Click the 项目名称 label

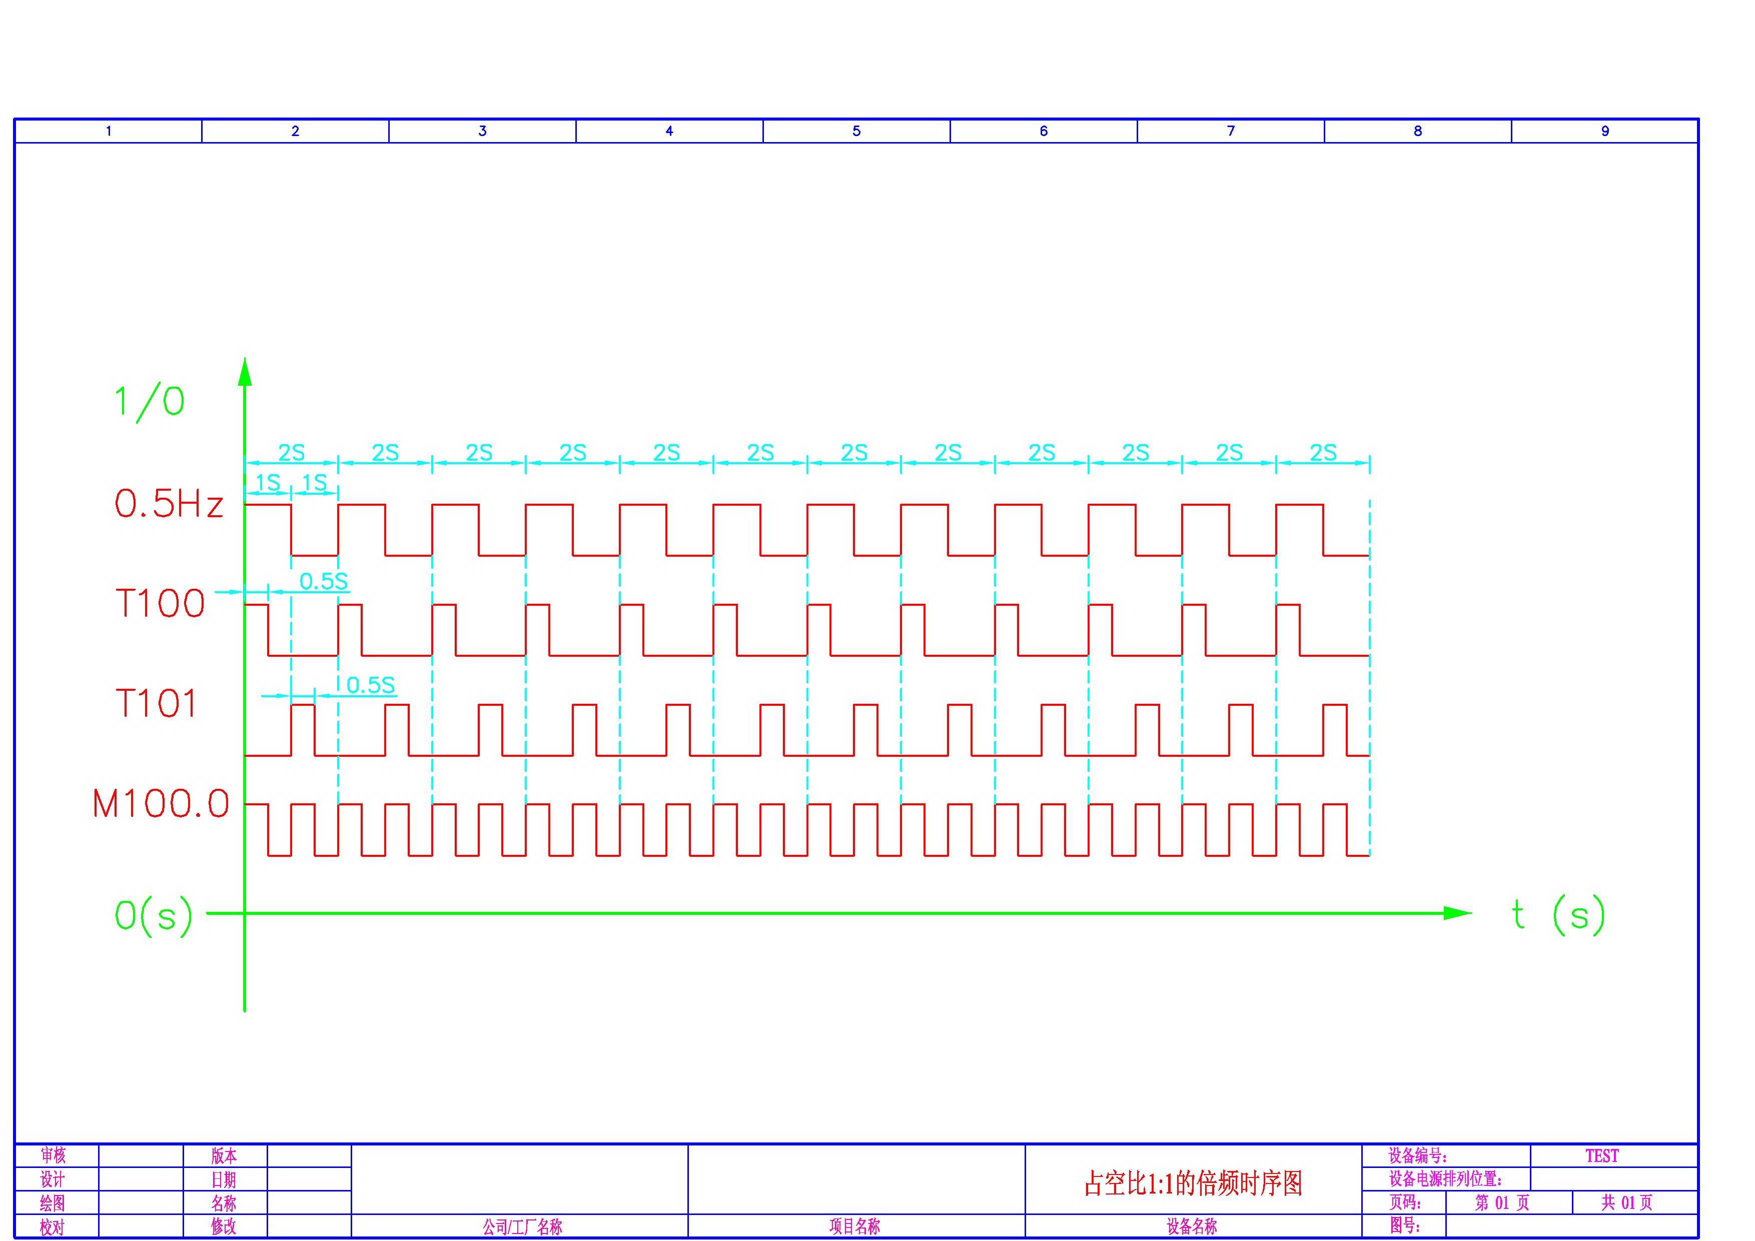(854, 1226)
